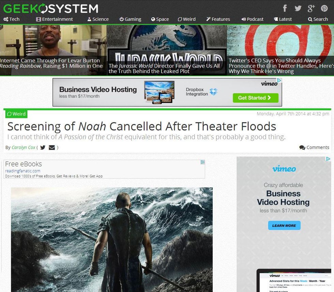Click the Google Plus header icon

[x=311, y=8]
